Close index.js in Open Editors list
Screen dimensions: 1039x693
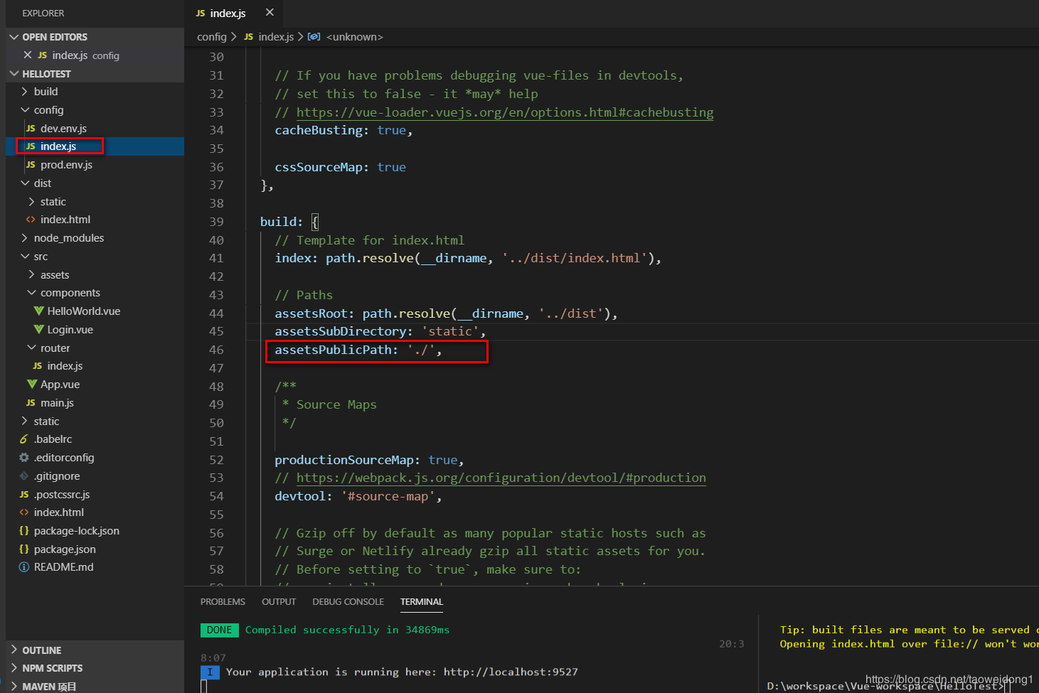tap(28, 55)
